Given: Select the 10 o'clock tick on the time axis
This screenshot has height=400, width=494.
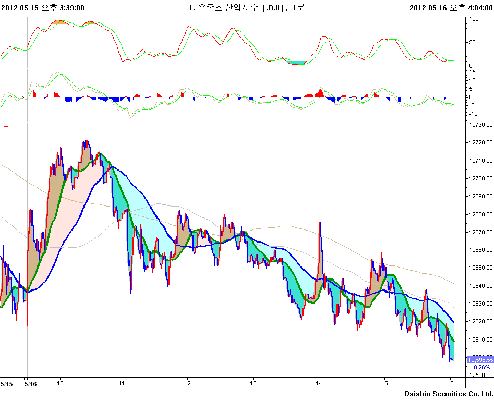Looking at the screenshot, I should [60, 383].
